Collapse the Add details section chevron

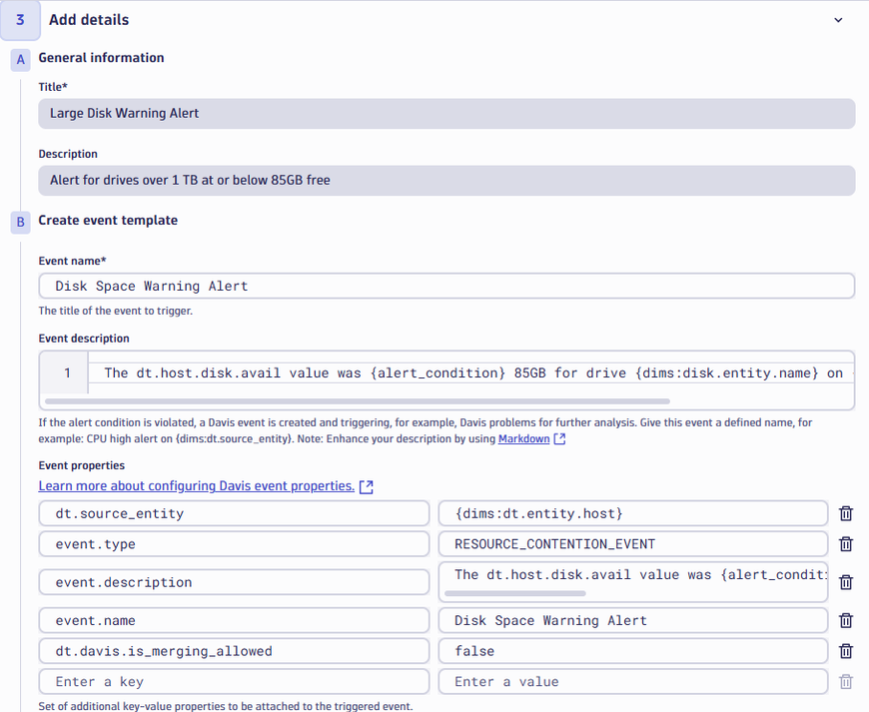point(838,20)
